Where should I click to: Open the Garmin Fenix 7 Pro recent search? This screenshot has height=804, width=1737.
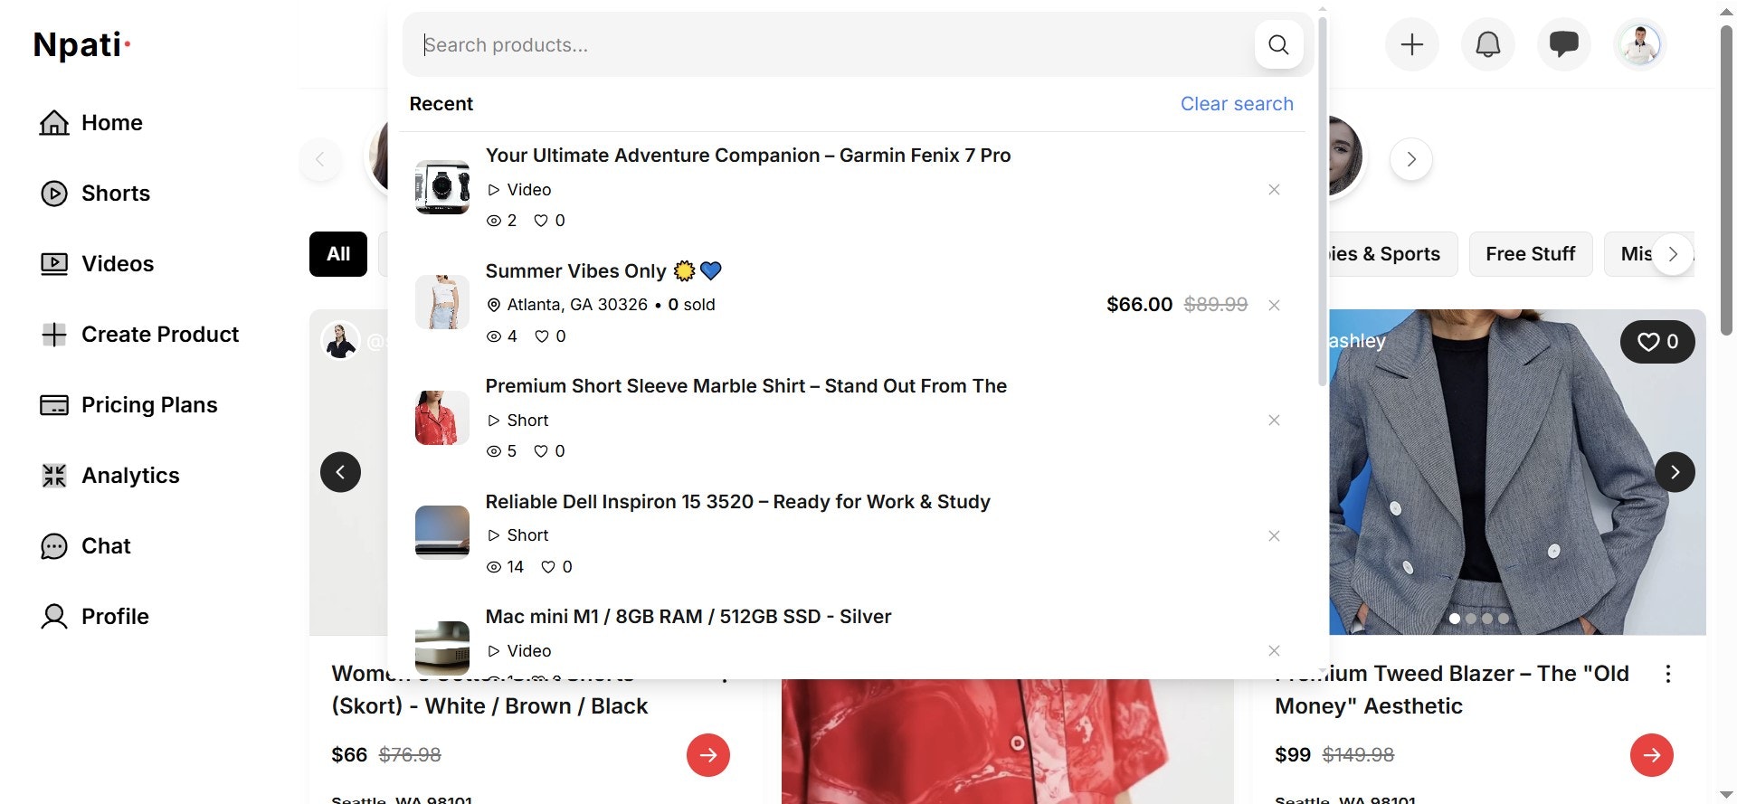coord(748,155)
